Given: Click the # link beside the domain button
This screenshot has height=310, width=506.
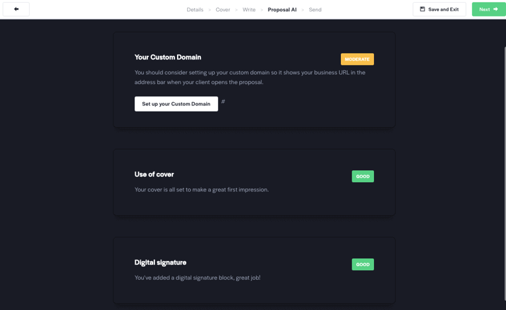Looking at the screenshot, I should 223,101.
